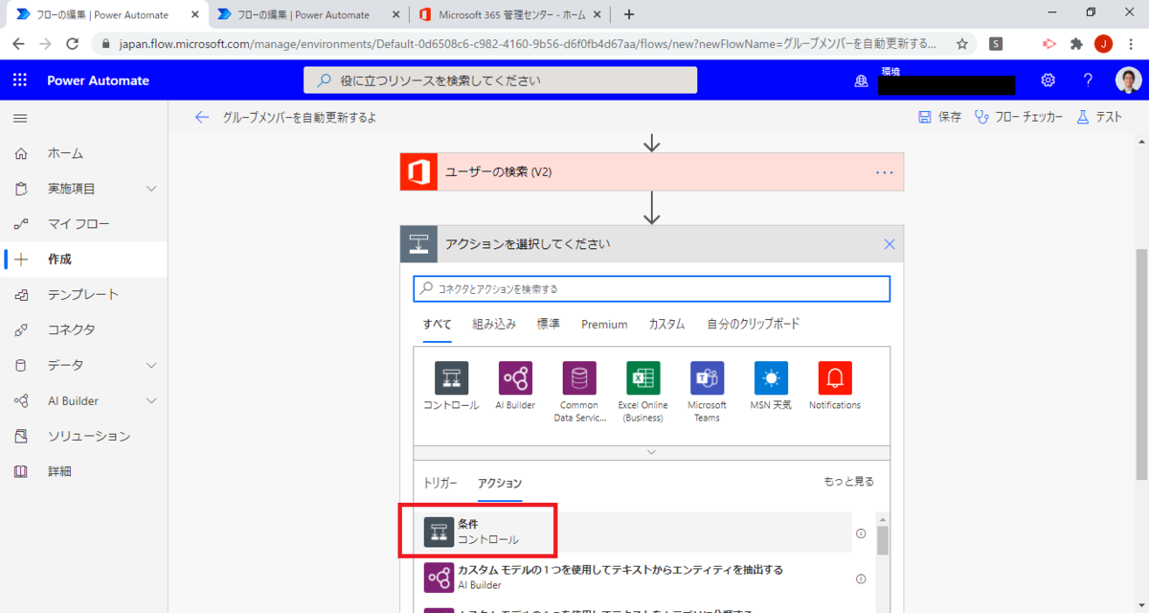The image size is (1149, 613).
Task: Open the Help question mark icon
Action: pos(1088,80)
